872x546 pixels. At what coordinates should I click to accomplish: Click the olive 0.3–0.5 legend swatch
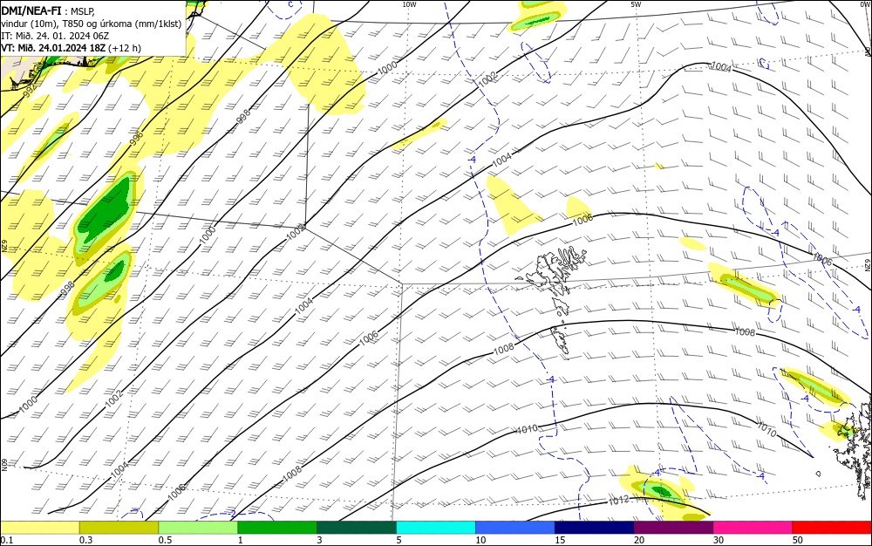point(119,528)
